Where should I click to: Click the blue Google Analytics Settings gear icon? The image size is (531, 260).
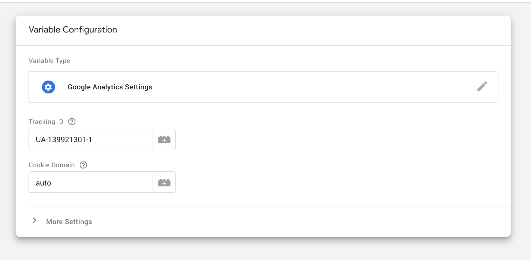48,87
